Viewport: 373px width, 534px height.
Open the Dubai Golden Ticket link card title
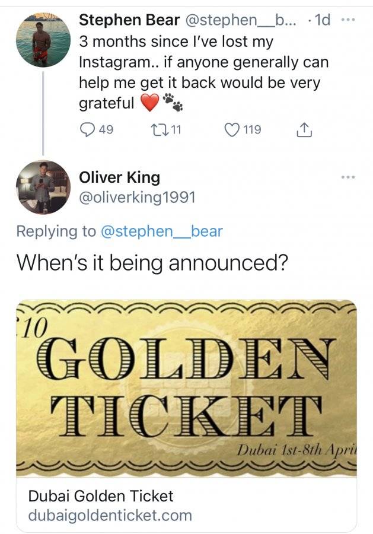(101, 496)
